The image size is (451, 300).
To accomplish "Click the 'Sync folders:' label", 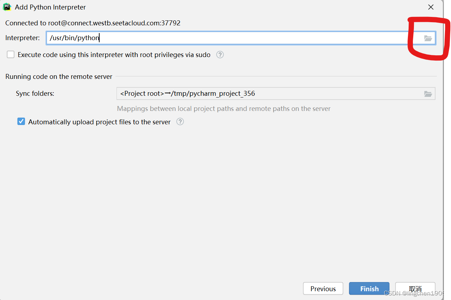I will [x=35, y=94].
